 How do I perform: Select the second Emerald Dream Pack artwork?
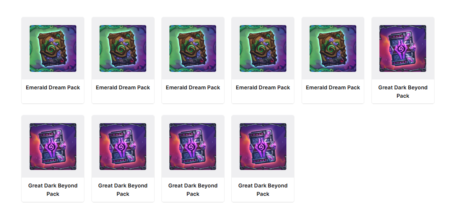(x=123, y=48)
